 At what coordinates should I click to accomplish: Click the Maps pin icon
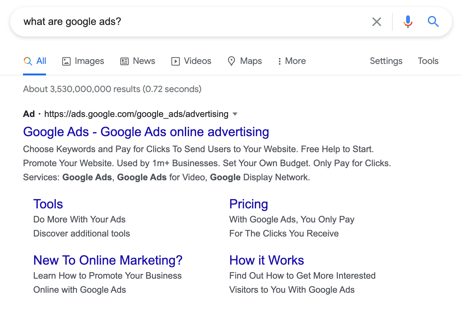[x=232, y=61]
